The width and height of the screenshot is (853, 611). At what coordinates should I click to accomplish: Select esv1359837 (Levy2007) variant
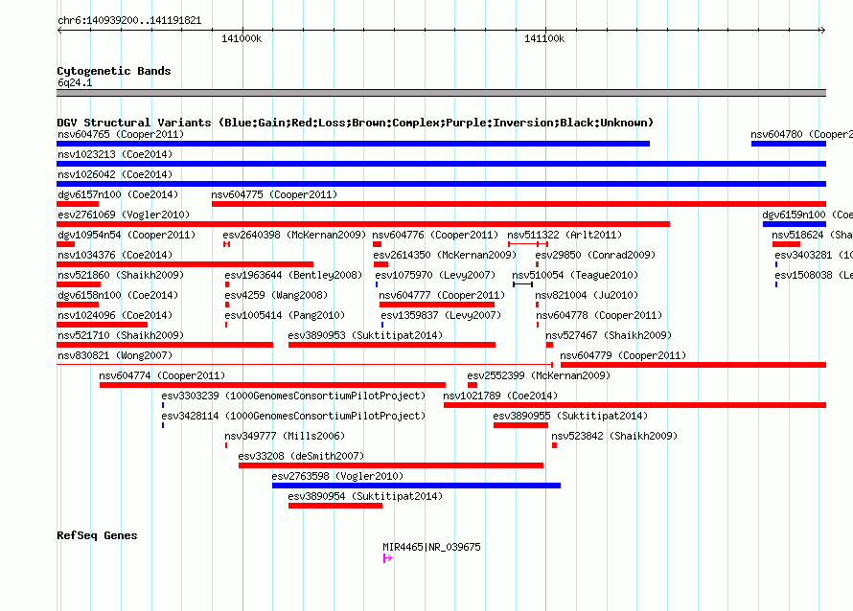point(441,315)
